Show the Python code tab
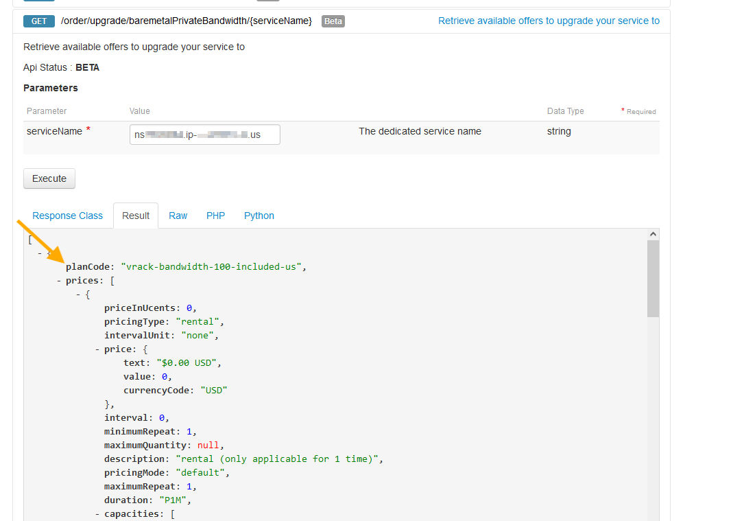 [x=259, y=216]
